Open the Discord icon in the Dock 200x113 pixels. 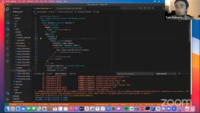[x=163, y=109]
